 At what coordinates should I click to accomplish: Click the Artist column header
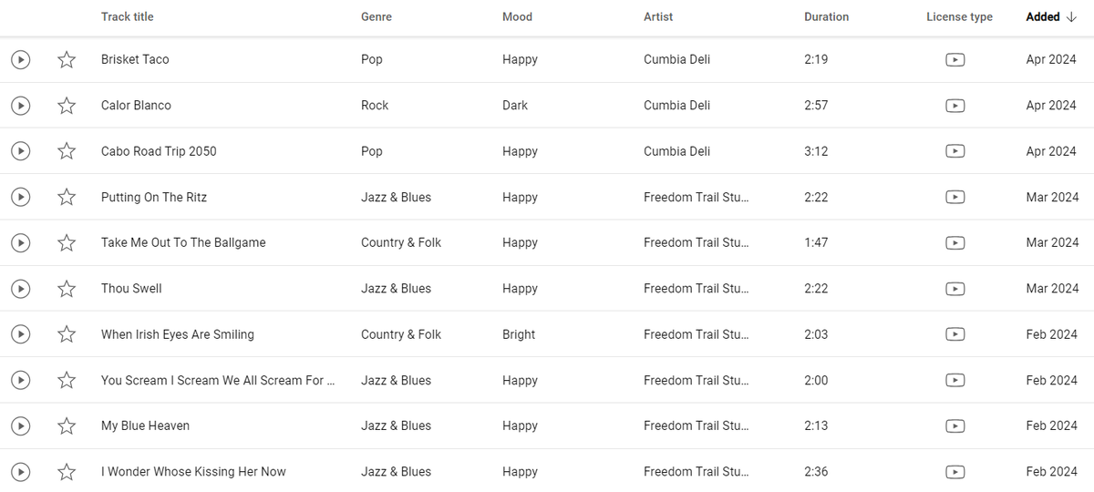point(659,16)
